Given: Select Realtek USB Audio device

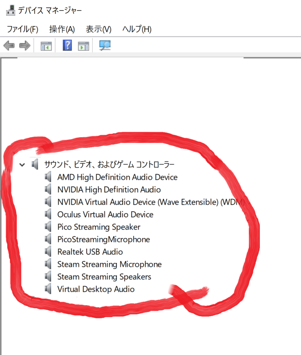Looking at the screenshot, I should pyautogui.click(x=90, y=252).
